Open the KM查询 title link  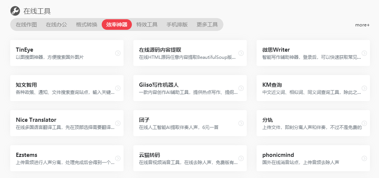pyautogui.click(x=272, y=85)
